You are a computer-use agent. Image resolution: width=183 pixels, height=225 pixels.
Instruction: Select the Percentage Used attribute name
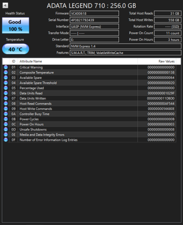32,88
